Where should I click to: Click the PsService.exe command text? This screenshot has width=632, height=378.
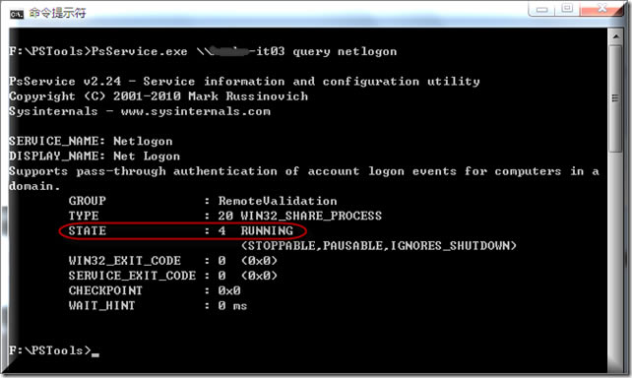click(139, 51)
